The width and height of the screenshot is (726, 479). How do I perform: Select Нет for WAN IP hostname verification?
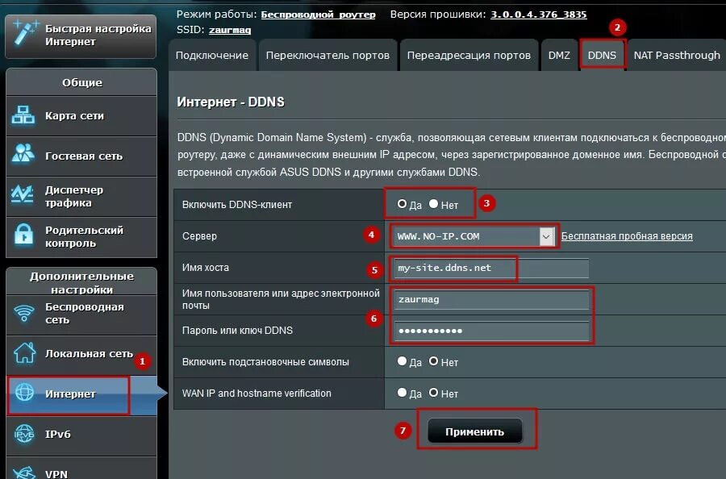(x=433, y=393)
